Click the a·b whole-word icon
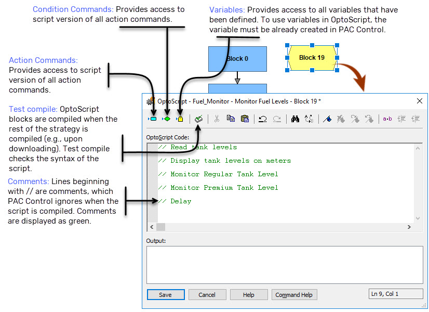The width and height of the screenshot is (429, 312). (x=387, y=119)
